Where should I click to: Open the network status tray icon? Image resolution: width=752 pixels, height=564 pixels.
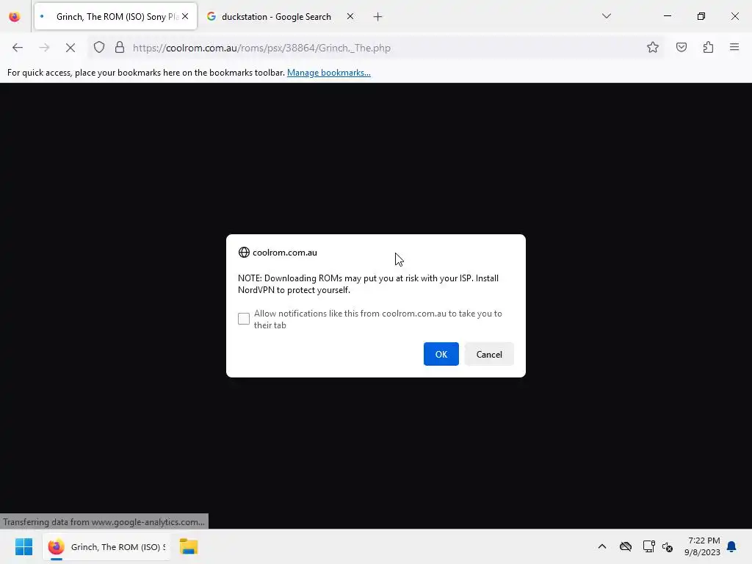(649, 546)
